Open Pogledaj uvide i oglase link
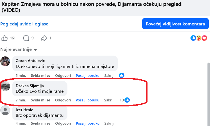 coord(24,24)
